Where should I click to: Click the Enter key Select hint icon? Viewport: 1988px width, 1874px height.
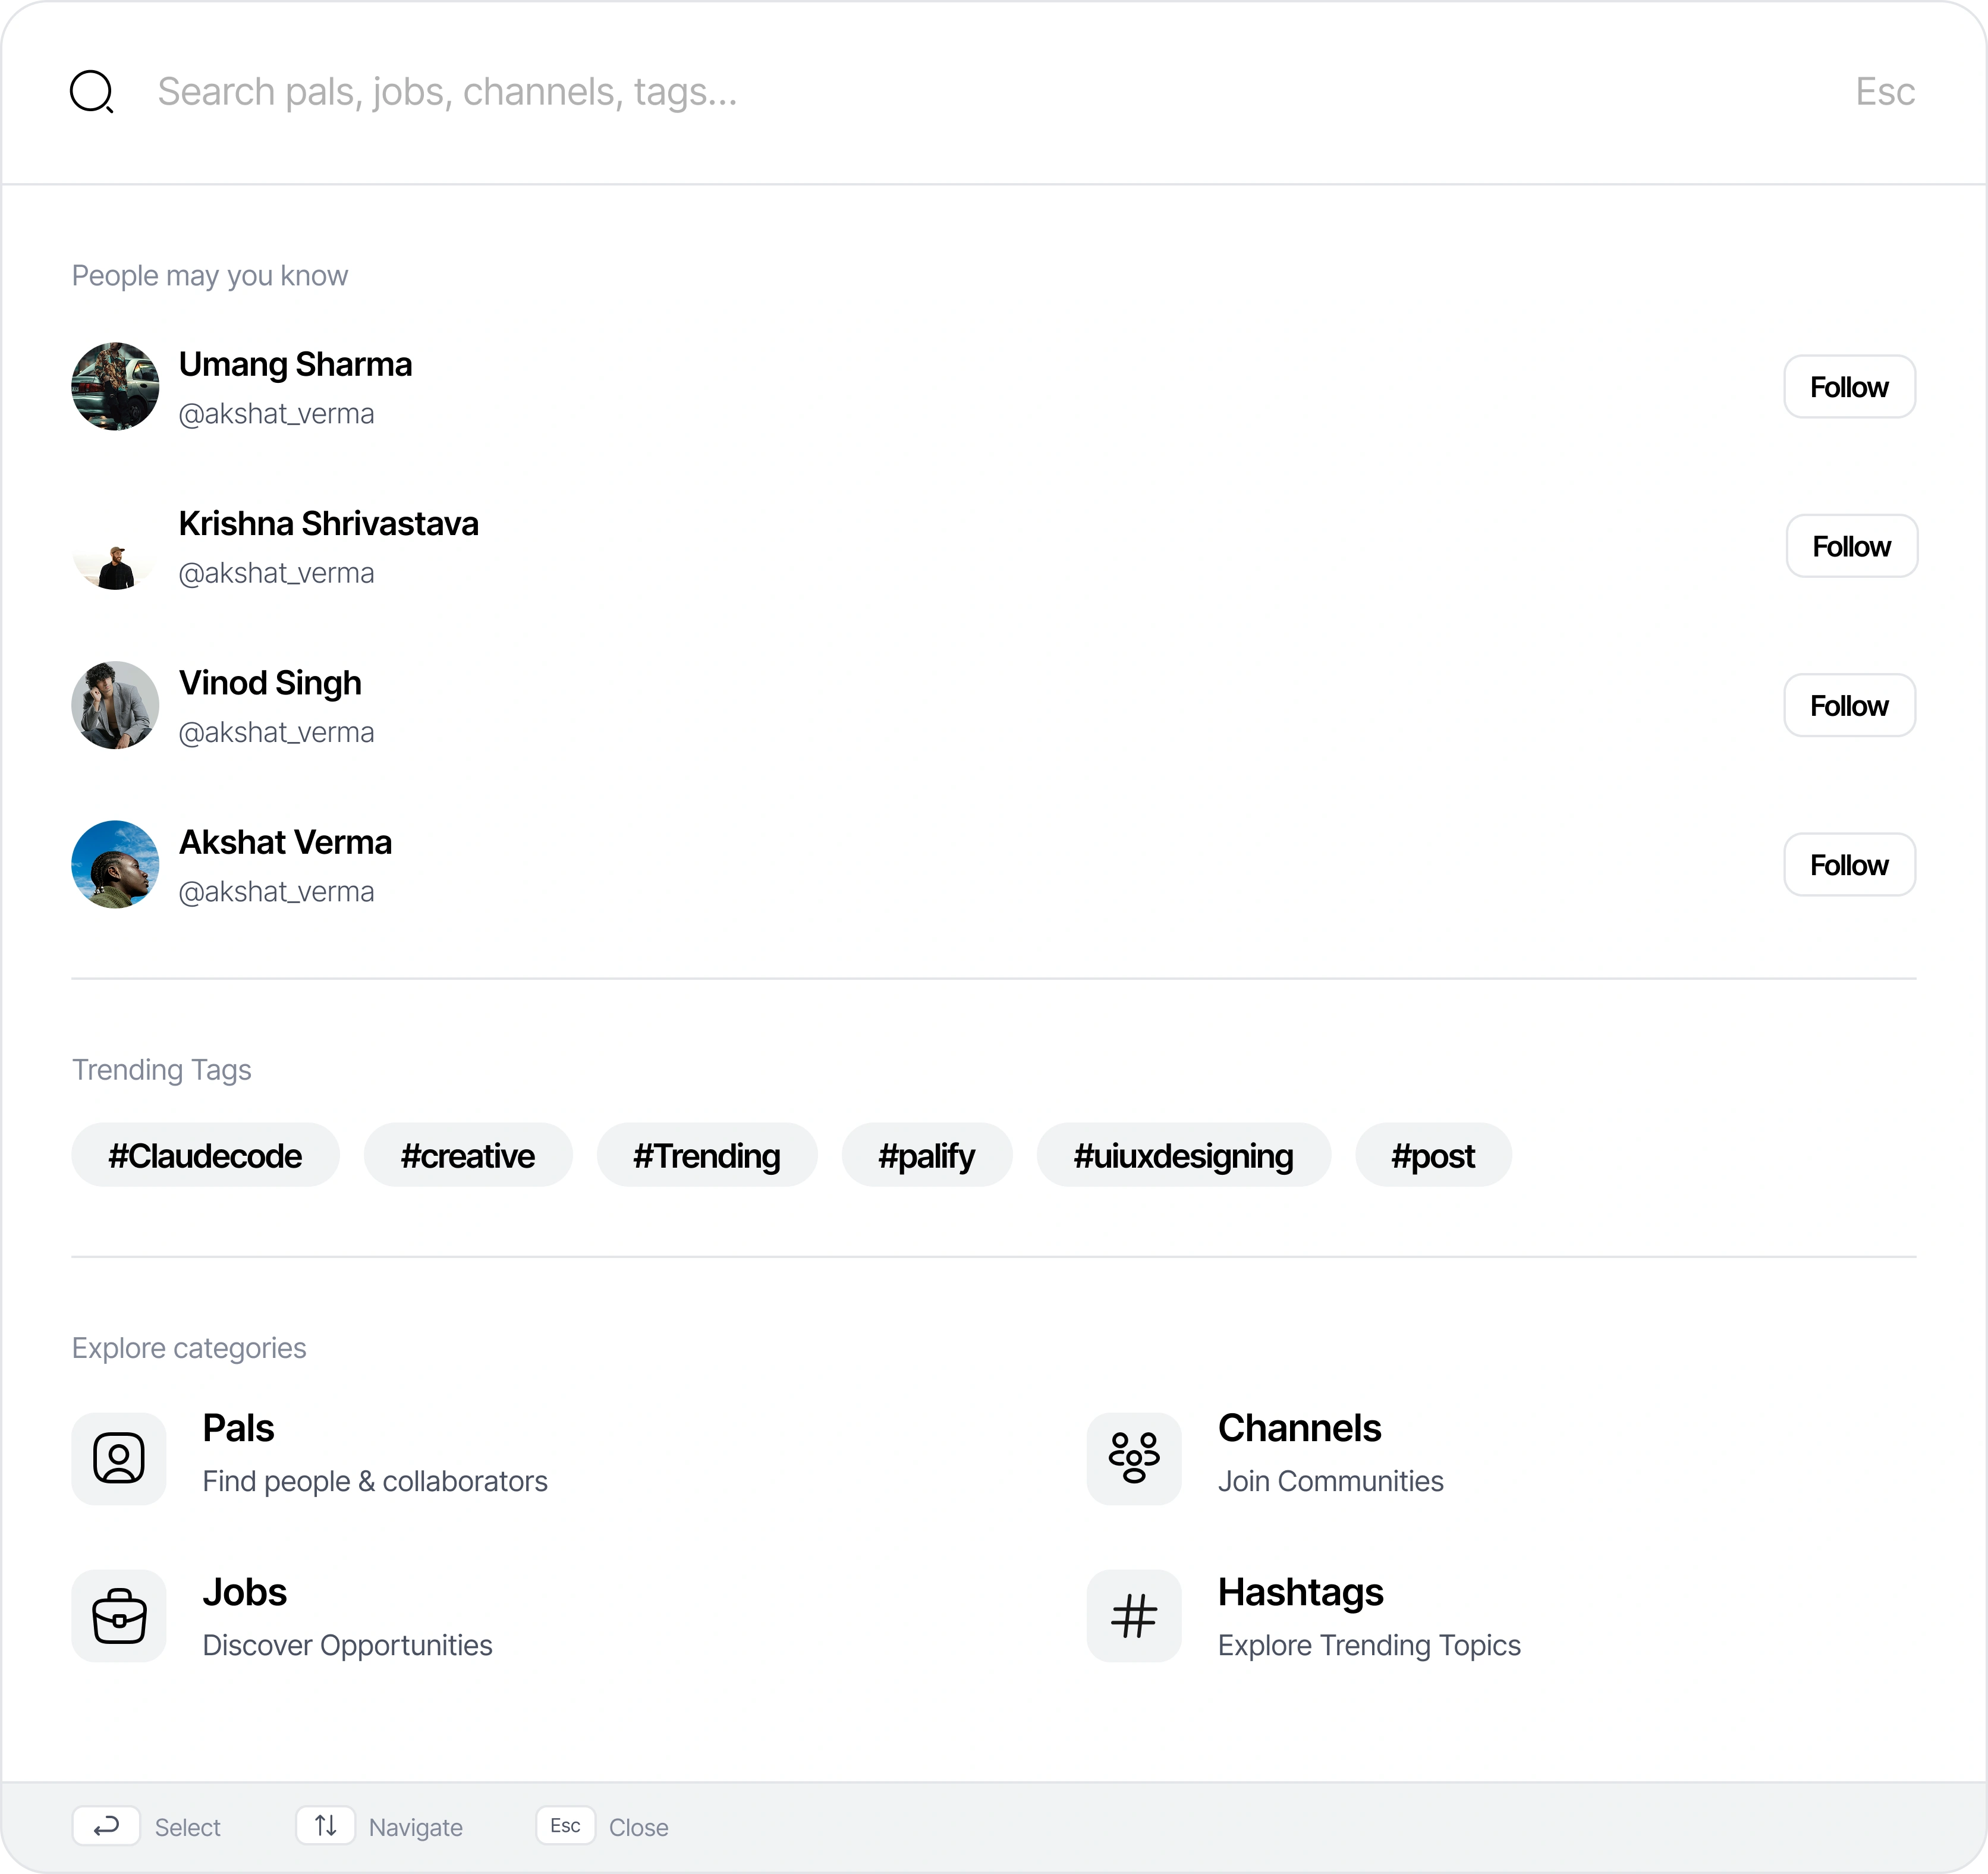[106, 1826]
